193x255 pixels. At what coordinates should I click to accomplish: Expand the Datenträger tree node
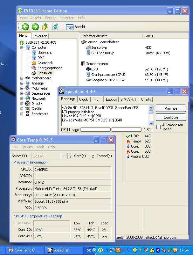point(22,93)
